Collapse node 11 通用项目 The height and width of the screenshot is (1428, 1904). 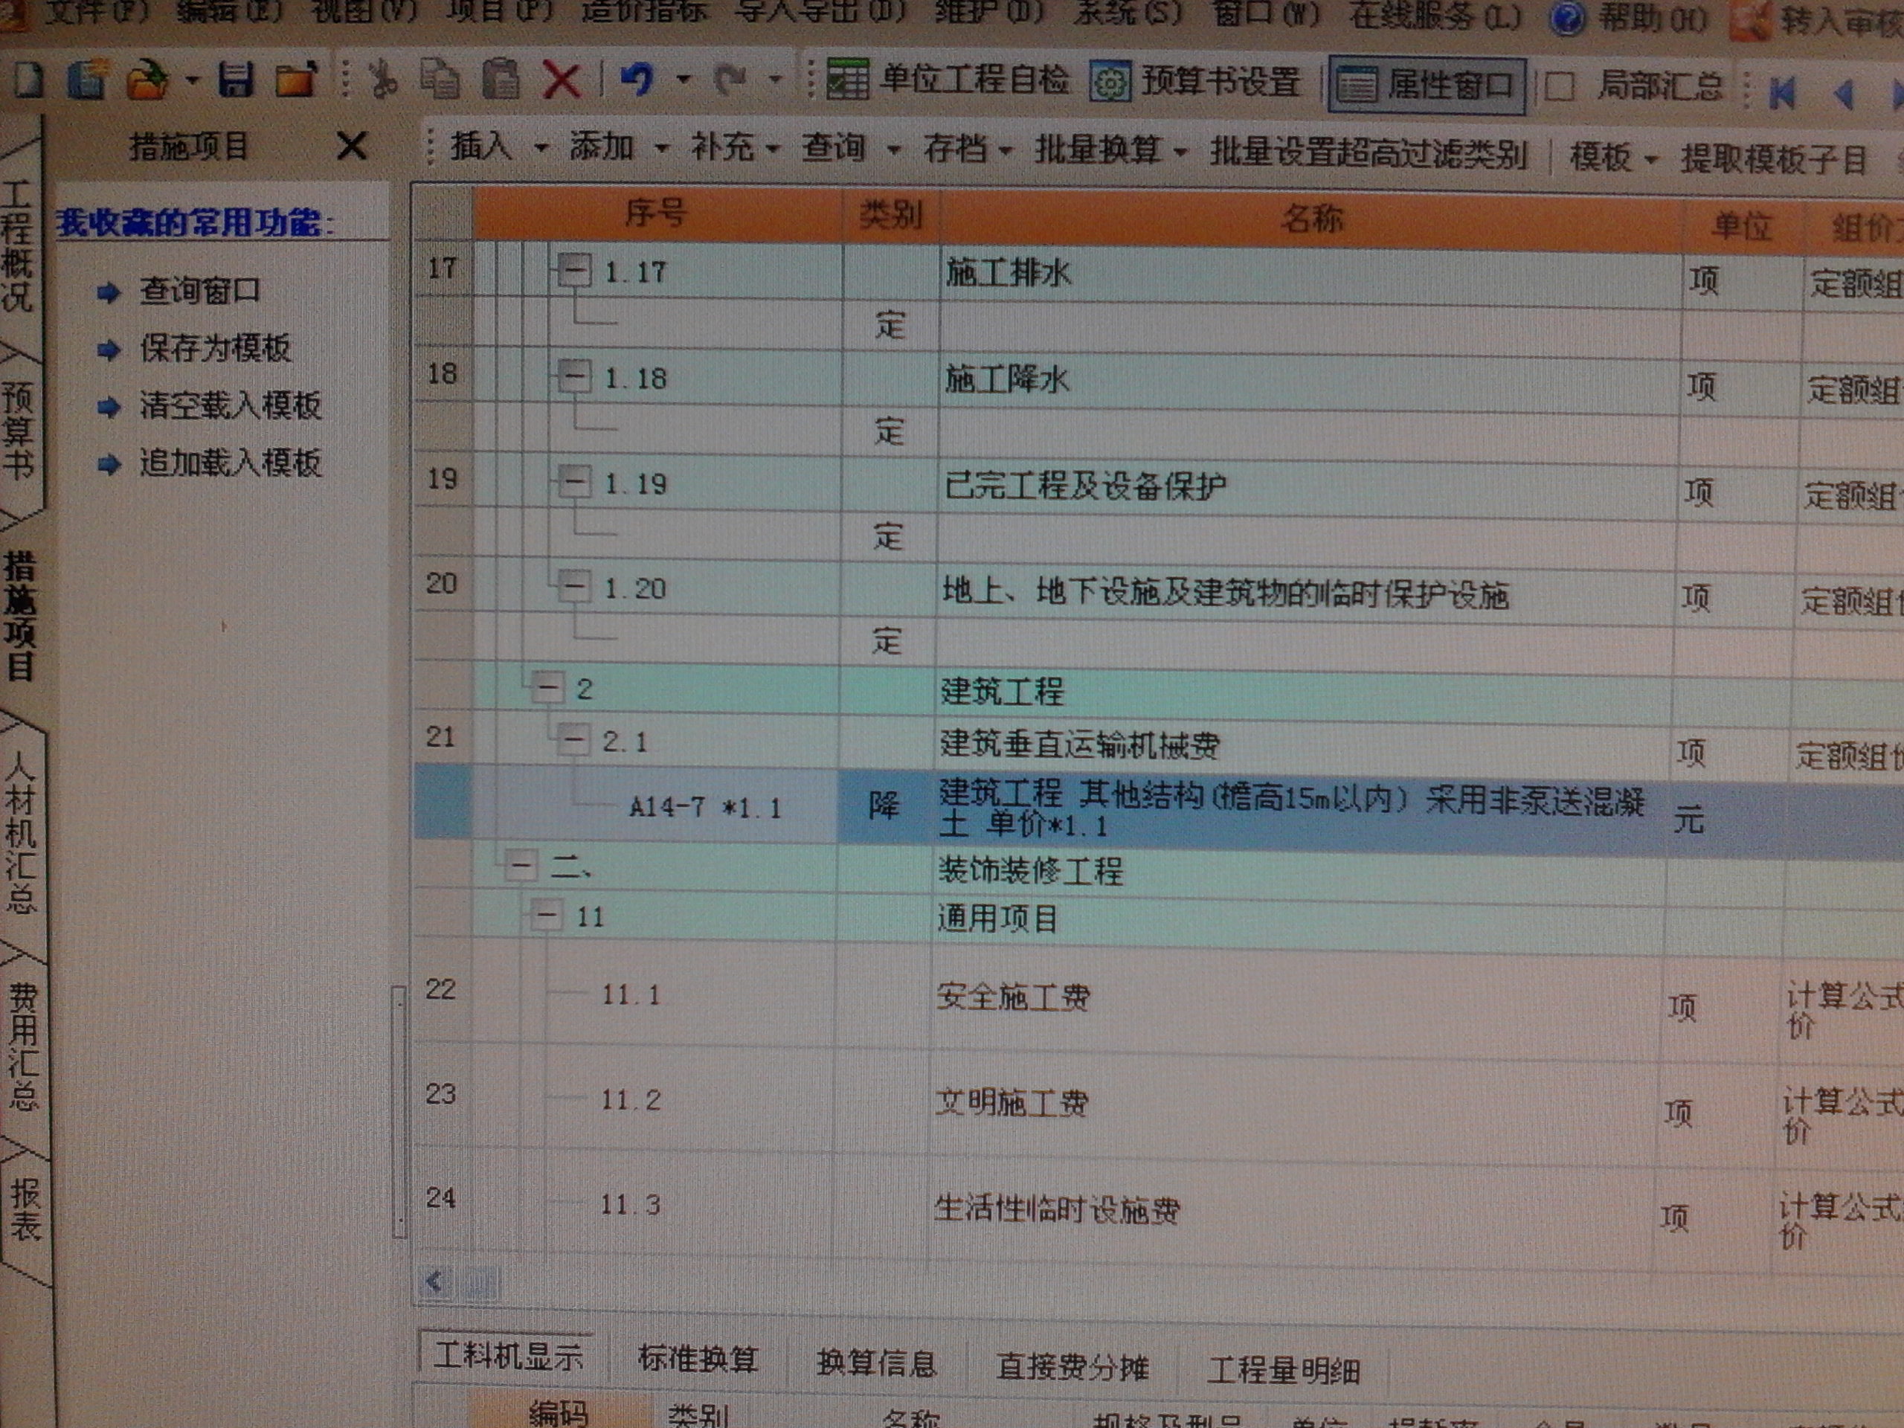[x=547, y=916]
